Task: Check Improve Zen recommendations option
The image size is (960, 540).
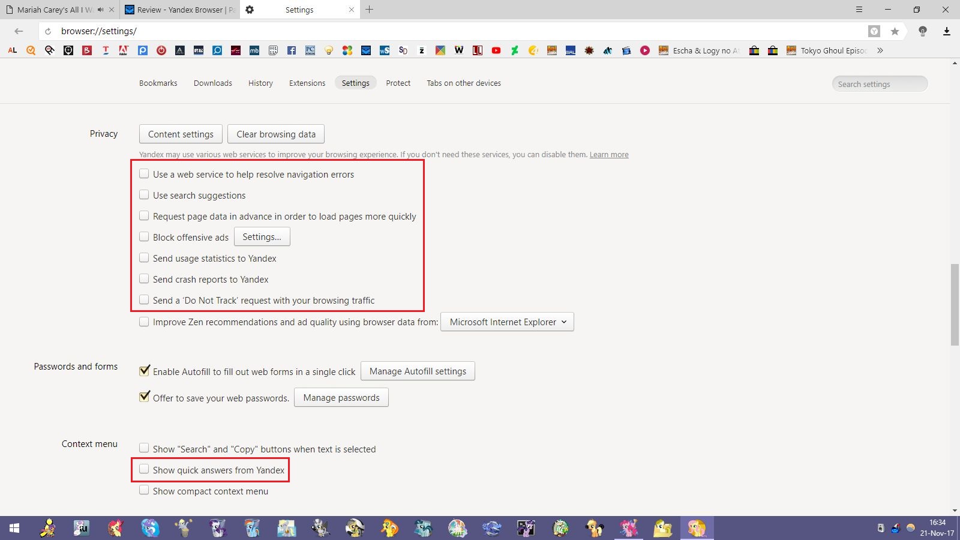Action: pyautogui.click(x=144, y=322)
